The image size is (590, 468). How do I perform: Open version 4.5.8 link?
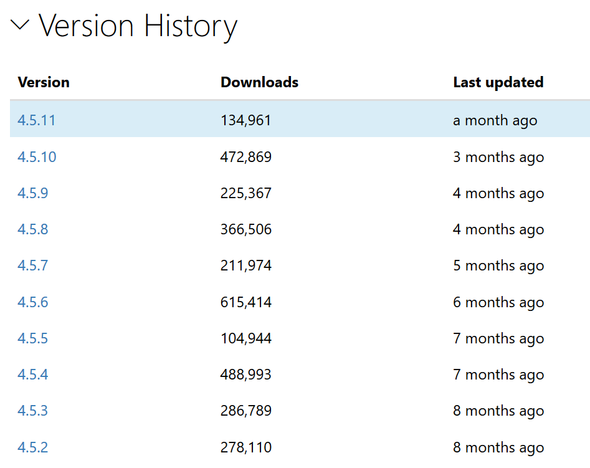pos(32,229)
